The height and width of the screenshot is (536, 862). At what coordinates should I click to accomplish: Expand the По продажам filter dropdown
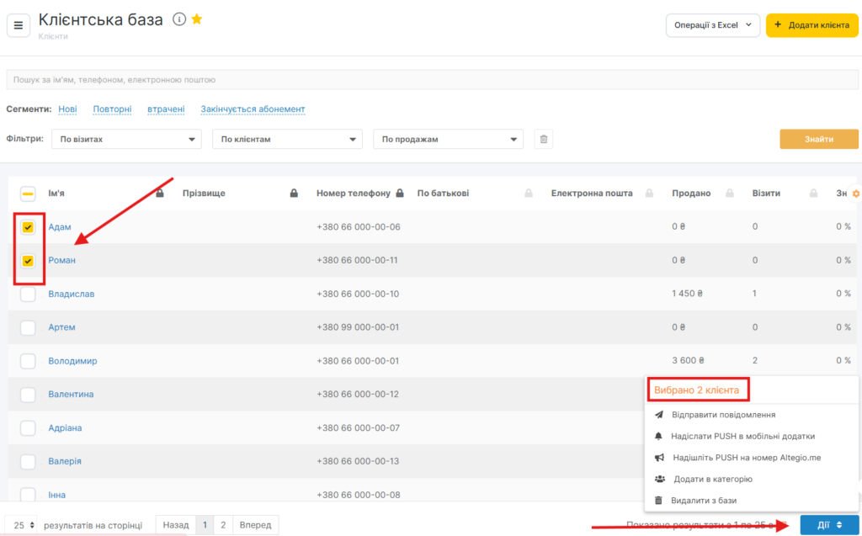pos(448,139)
